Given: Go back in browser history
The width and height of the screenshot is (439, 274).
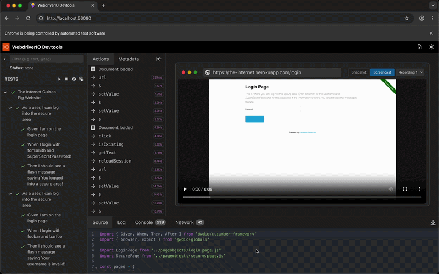Looking at the screenshot, I should tap(7, 18).
